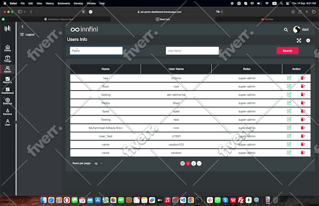Open Settings from the sidebar
Viewport: 319px width, 206px height.
pyautogui.click(x=8, y=101)
